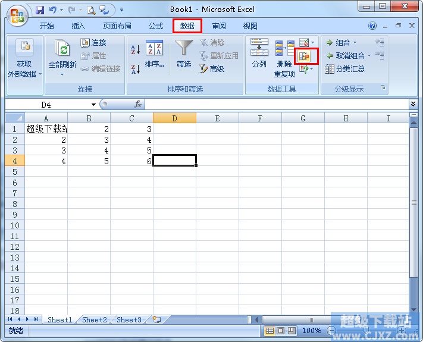The width and height of the screenshot is (423, 342).
Task: Save the workbook from quick access toolbar
Action: point(40,10)
